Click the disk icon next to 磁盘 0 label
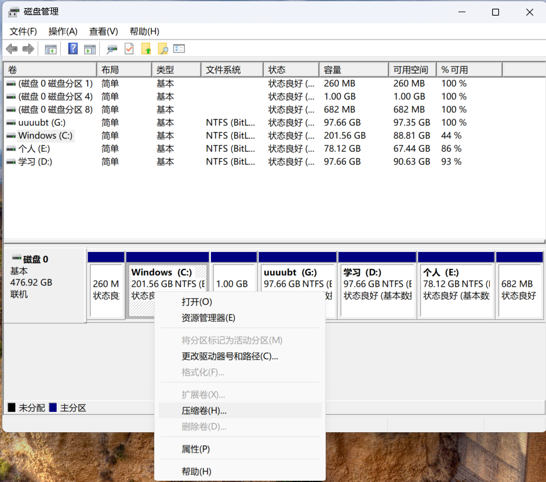This screenshot has height=482, width=546. coord(16,258)
